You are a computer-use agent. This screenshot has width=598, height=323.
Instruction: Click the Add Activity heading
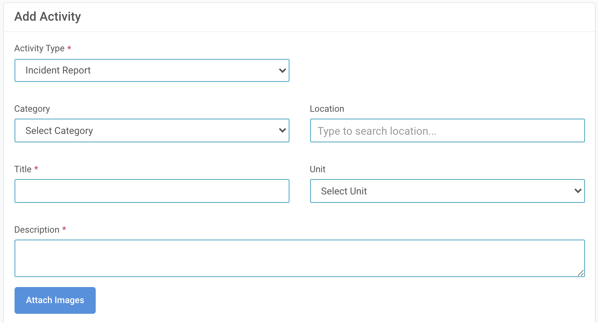48,16
